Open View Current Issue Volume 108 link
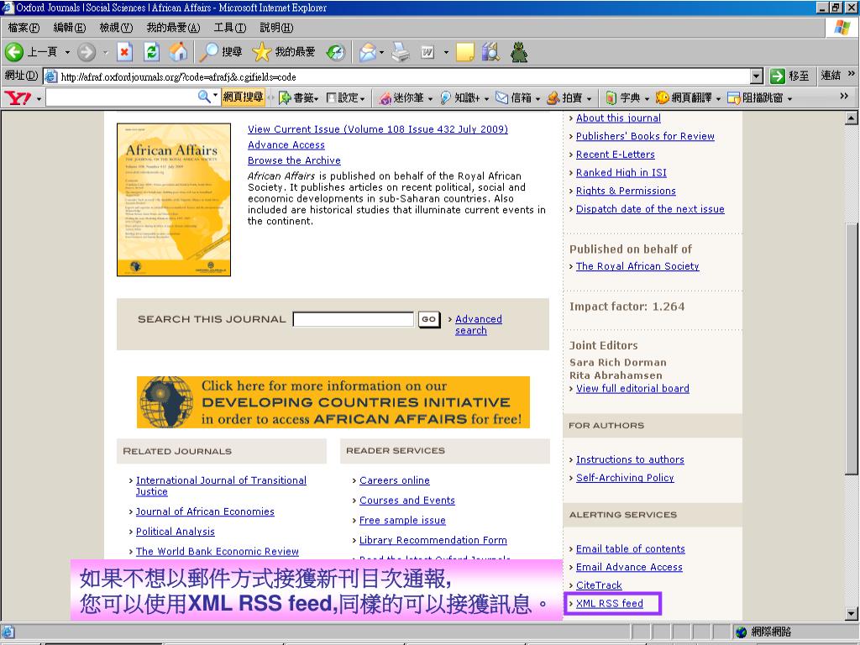Image resolution: width=860 pixels, height=645 pixels. (378, 129)
